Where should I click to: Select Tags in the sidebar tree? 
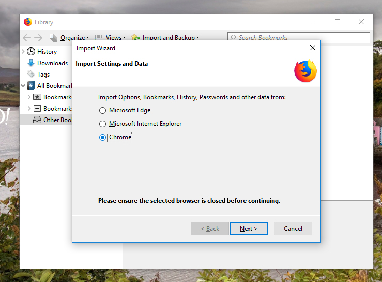(43, 75)
